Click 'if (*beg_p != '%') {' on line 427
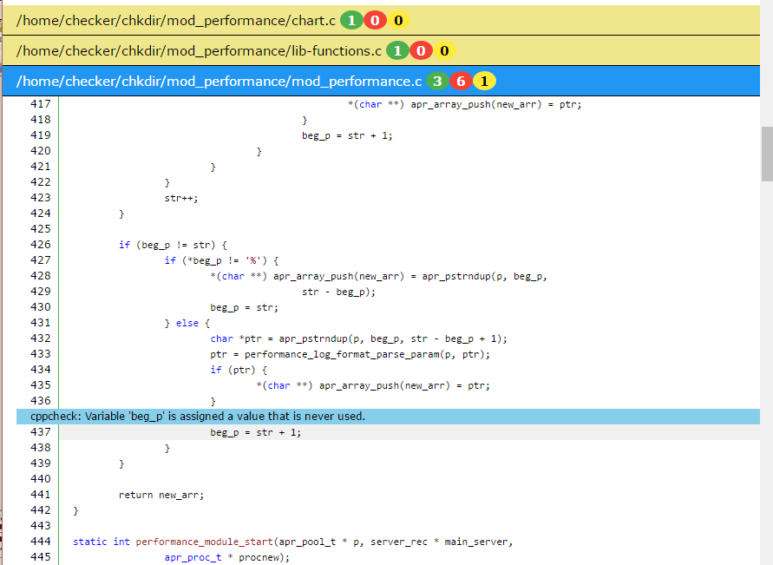The height and width of the screenshot is (565, 773). [x=221, y=261]
